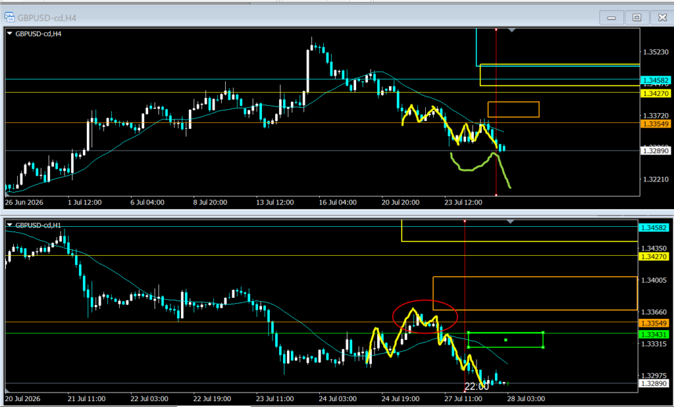This screenshot has width=674, height=407.
Task: Click the 22 Jul 19:00 time axis label
Action: pyautogui.click(x=211, y=399)
